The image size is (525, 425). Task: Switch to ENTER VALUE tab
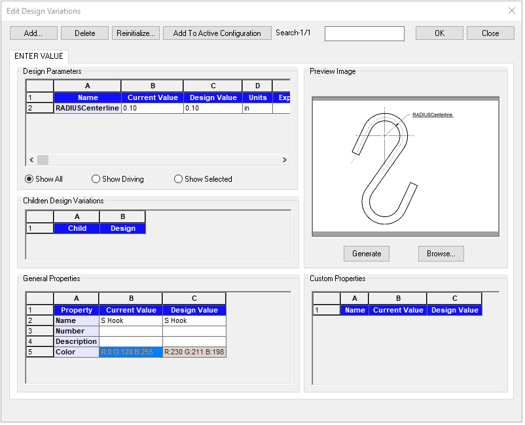tap(39, 57)
